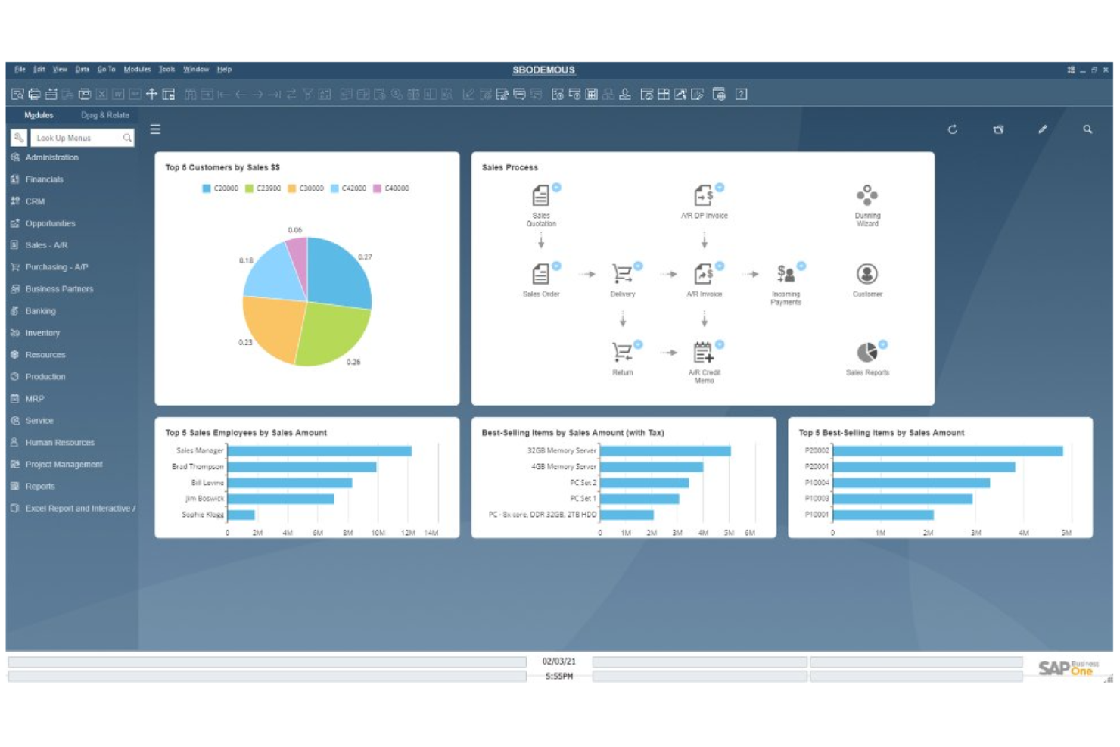This screenshot has height=747, width=1120.
Task: Select the Help question mark icon in toolbar
Action: point(742,94)
